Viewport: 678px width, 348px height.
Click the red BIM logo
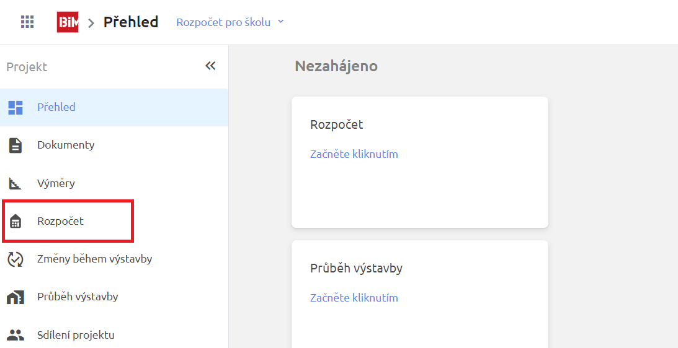tap(68, 22)
